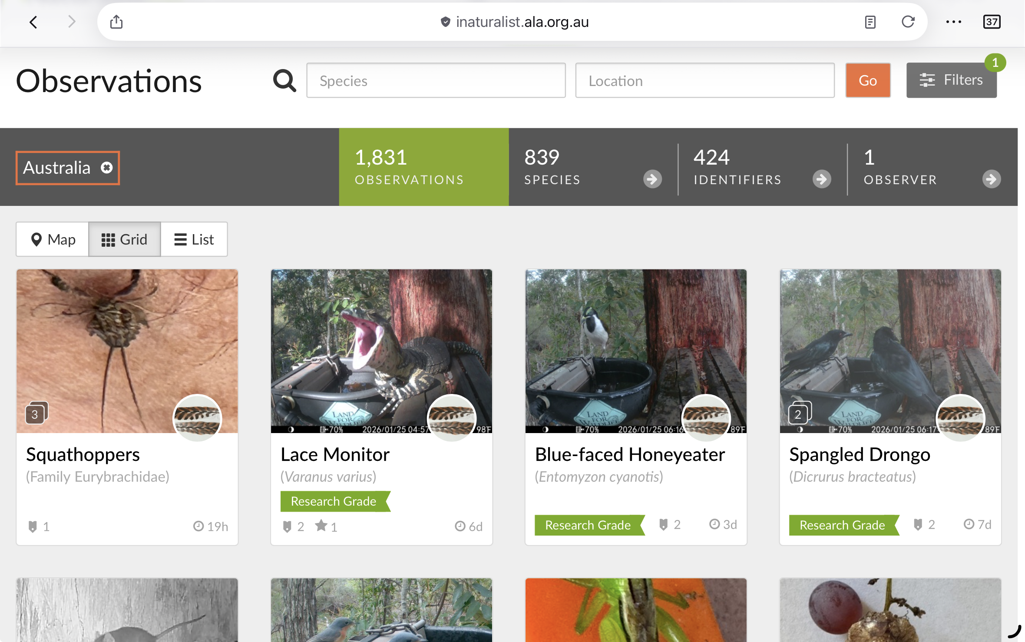Click the 3-photo count badge on Squathoppers
The width and height of the screenshot is (1025, 642).
(36, 413)
